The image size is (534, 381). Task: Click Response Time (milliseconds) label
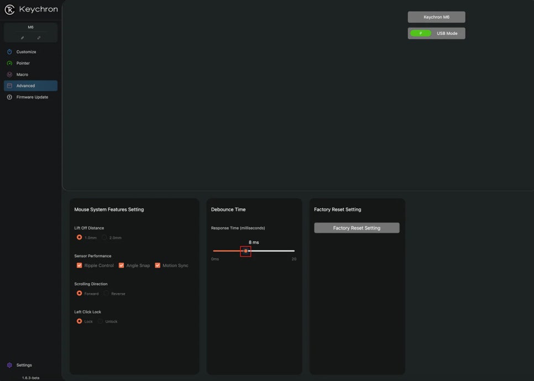pos(238,228)
